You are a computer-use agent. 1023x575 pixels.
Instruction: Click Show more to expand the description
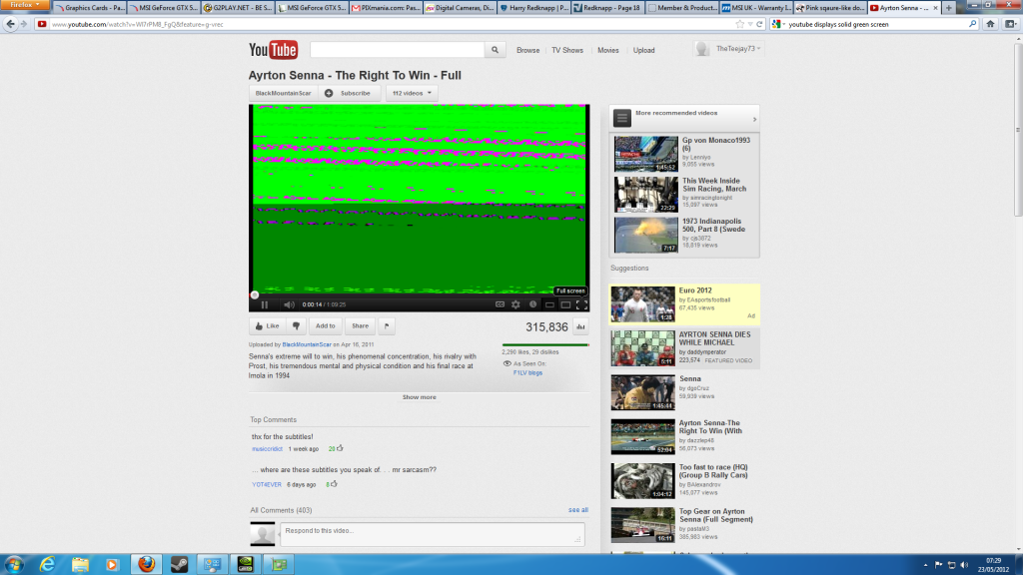[419, 396]
